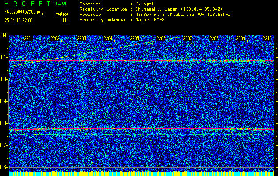The image size is (278, 176).
Task: Click the Observer name K.Nagai
Action: (x=144, y=4)
